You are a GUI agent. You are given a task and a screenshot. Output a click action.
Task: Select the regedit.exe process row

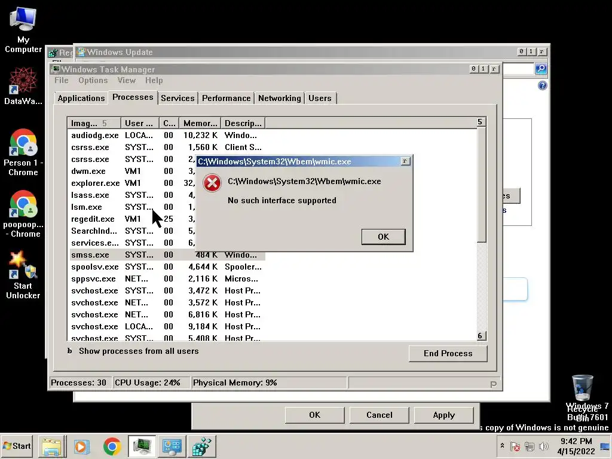pyautogui.click(x=132, y=219)
